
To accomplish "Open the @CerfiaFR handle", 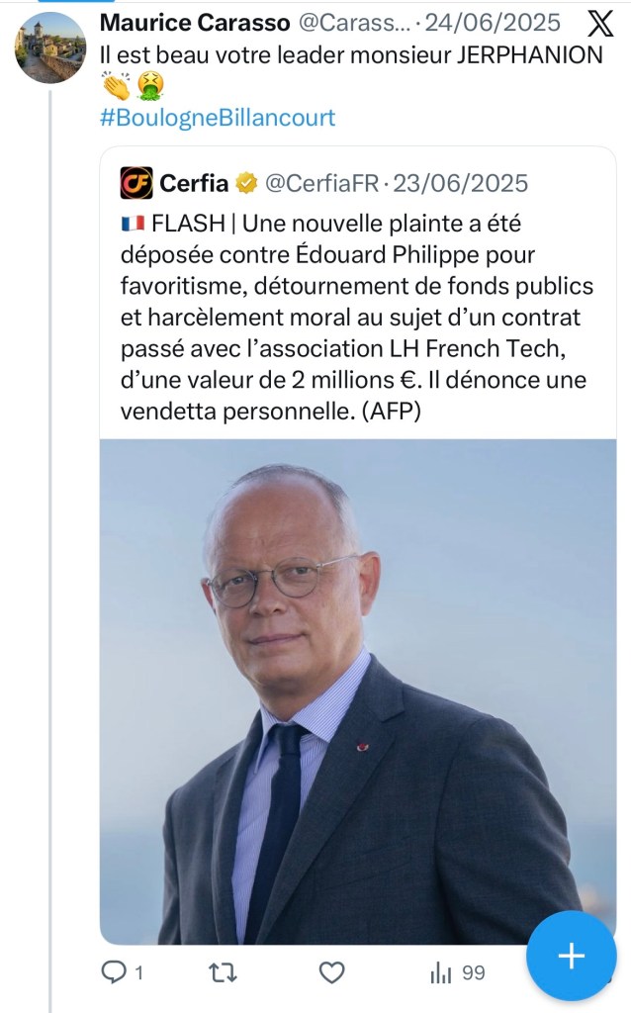I will 322,183.
